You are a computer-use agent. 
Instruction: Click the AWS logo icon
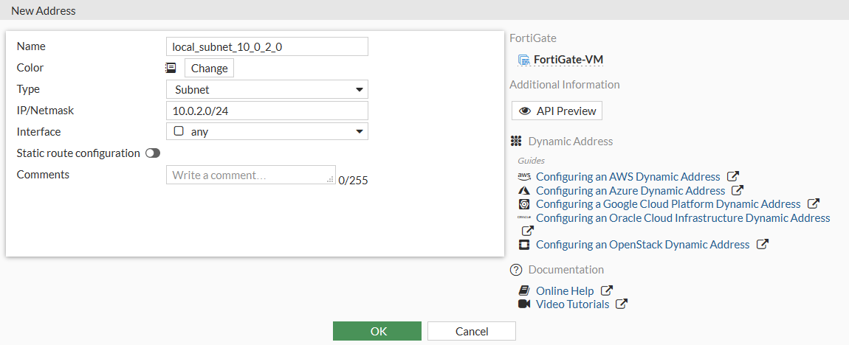(524, 176)
